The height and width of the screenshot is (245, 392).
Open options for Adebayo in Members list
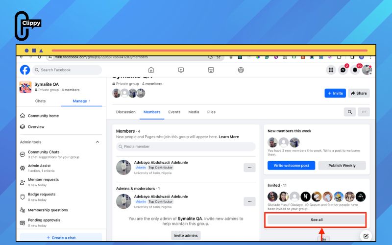point(249,168)
